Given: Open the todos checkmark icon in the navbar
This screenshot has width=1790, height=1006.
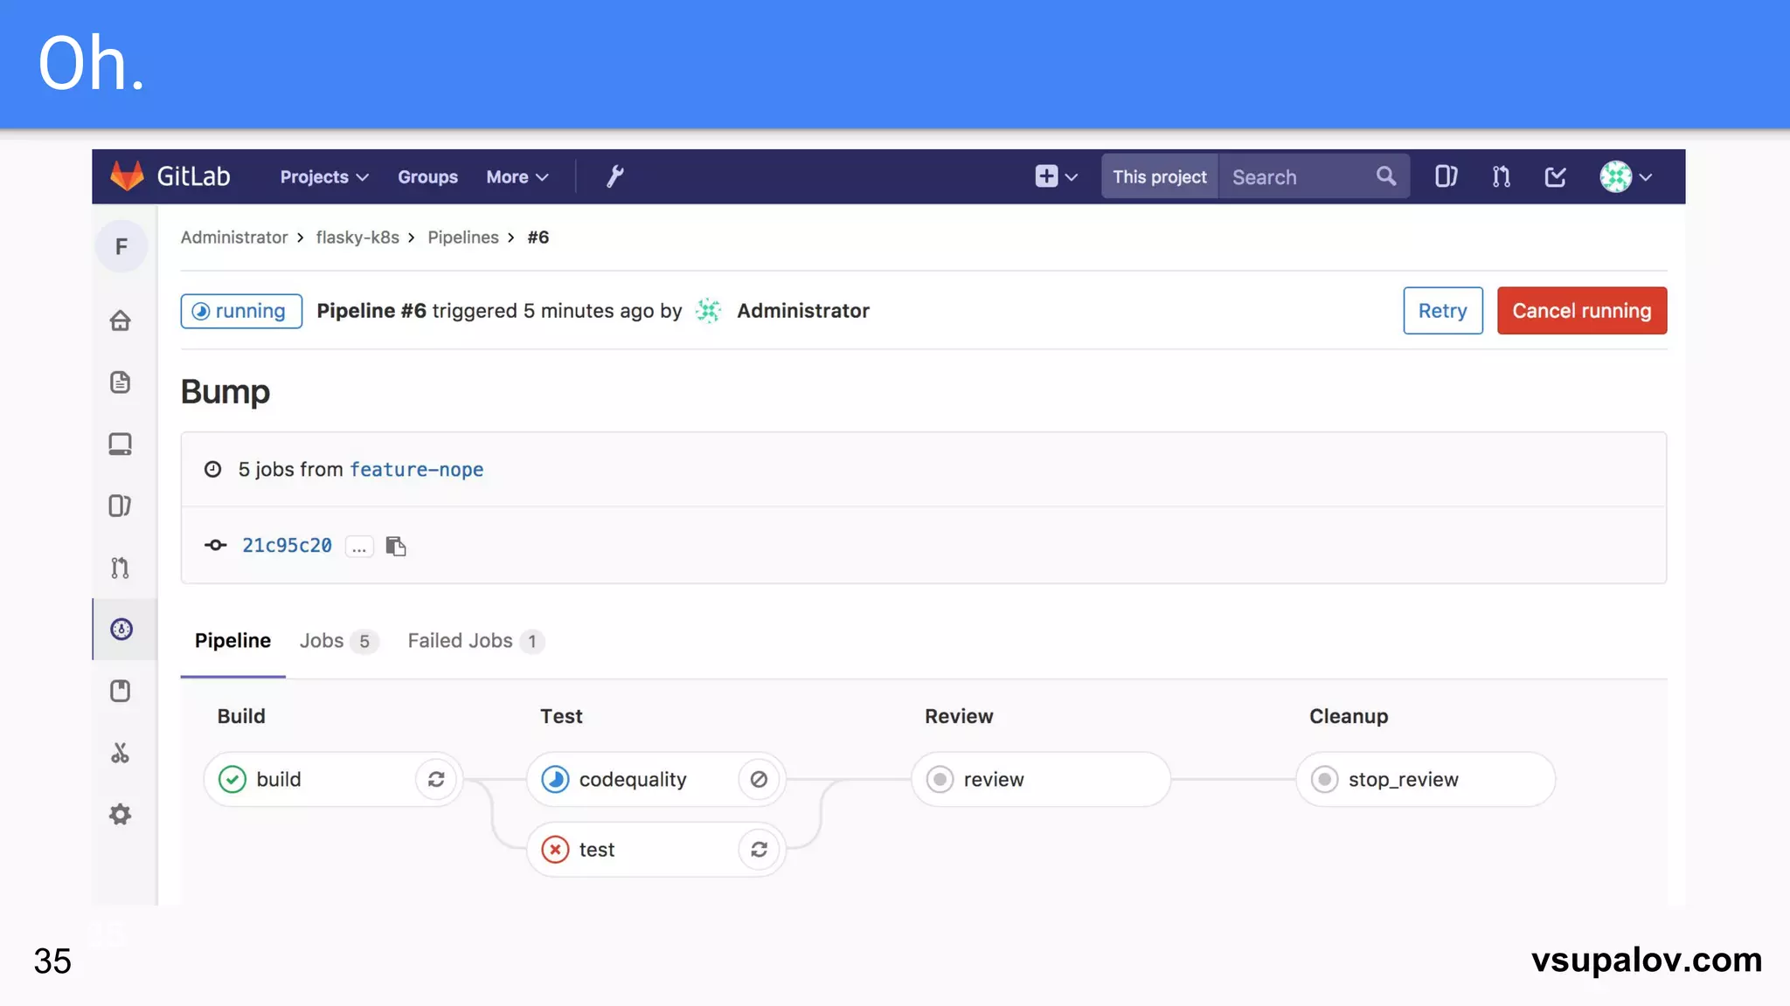Looking at the screenshot, I should (x=1555, y=176).
